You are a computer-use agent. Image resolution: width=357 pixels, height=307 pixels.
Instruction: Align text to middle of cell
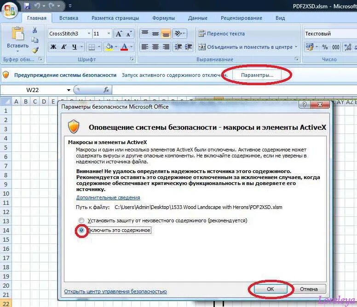[x=155, y=34]
